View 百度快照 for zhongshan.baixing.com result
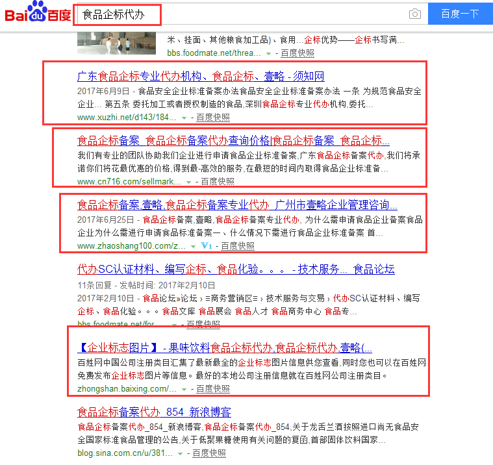The height and width of the screenshot is (465, 493). pos(213,389)
